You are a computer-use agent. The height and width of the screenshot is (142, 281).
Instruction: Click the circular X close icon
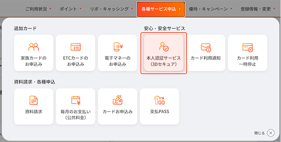[271, 133]
